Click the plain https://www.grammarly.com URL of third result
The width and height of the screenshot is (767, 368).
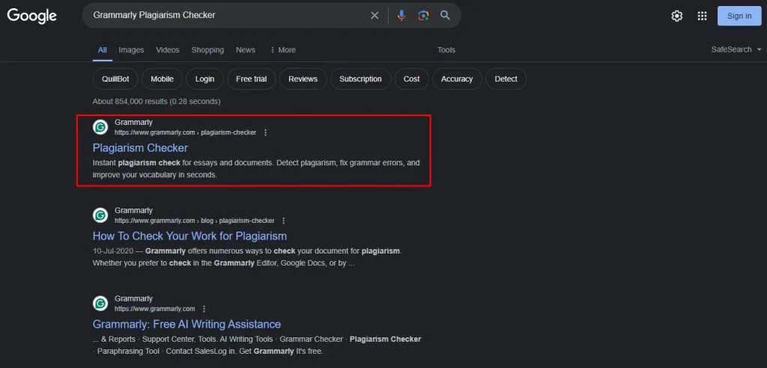pos(154,309)
